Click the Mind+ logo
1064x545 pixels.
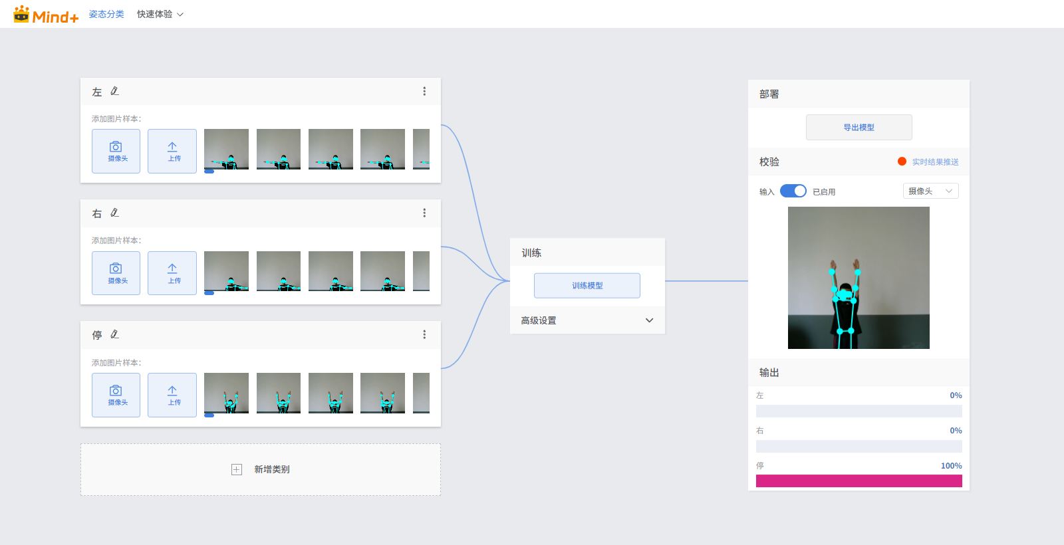point(46,14)
